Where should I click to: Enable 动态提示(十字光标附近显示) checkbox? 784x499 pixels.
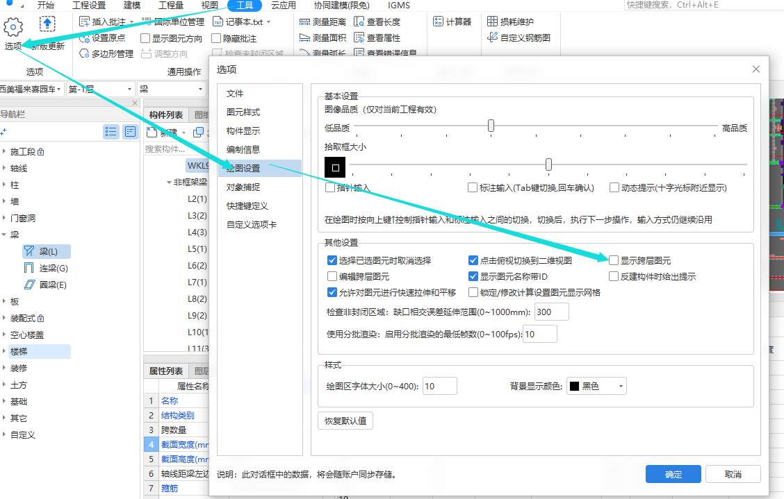(614, 188)
